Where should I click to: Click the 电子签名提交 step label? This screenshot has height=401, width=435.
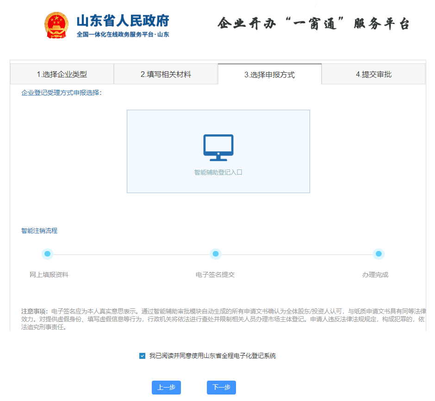(x=215, y=275)
